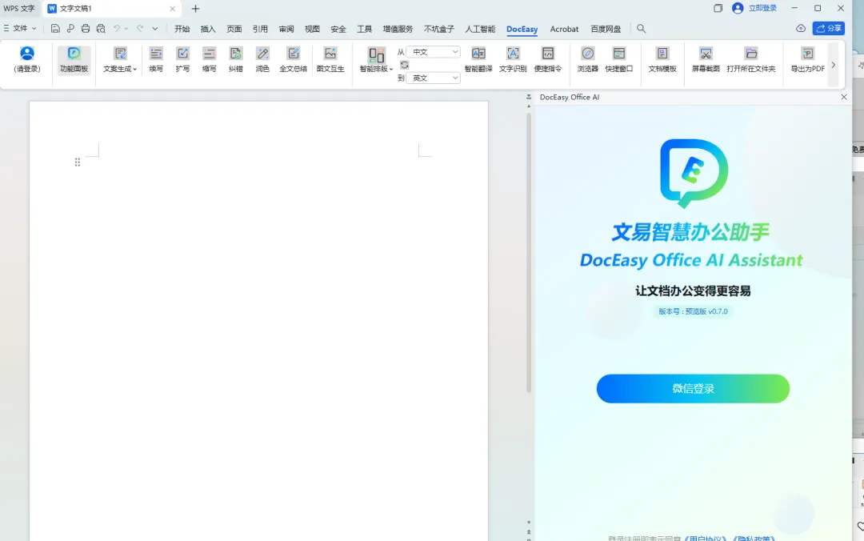Click the paragraph handle dots in the document
This screenshot has height=541, width=864.
pos(78,162)
